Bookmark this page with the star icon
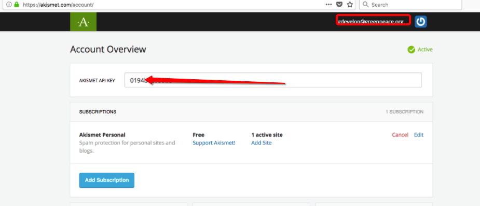 click(350, 5)
